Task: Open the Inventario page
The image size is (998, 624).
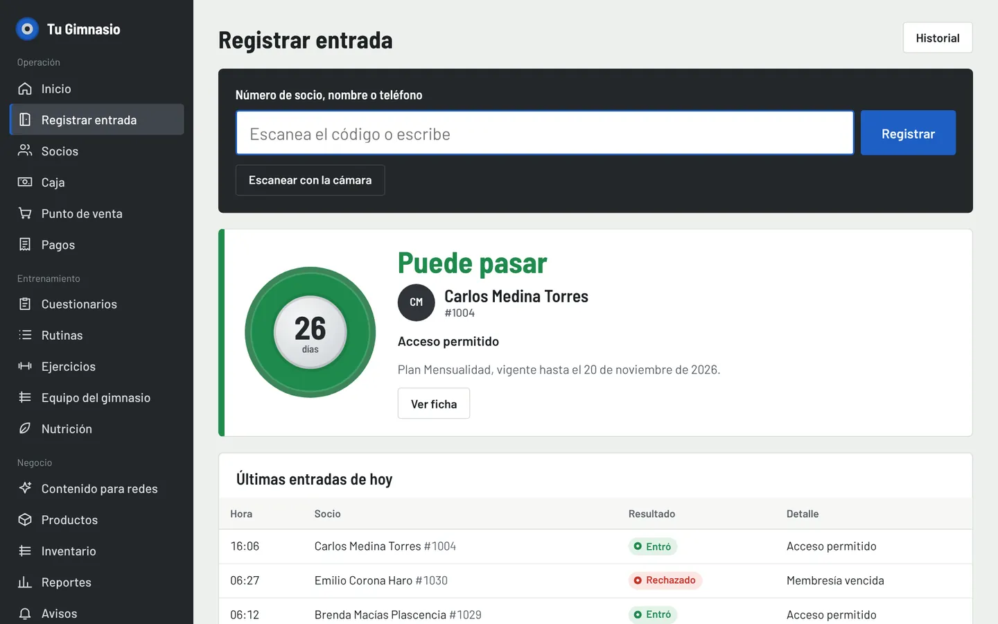Action: coord(97,551)
